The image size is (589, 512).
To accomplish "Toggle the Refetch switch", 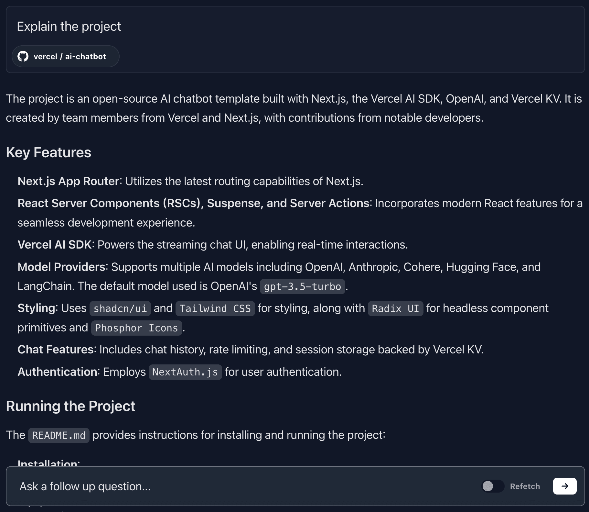I will [x=493, y=486].
